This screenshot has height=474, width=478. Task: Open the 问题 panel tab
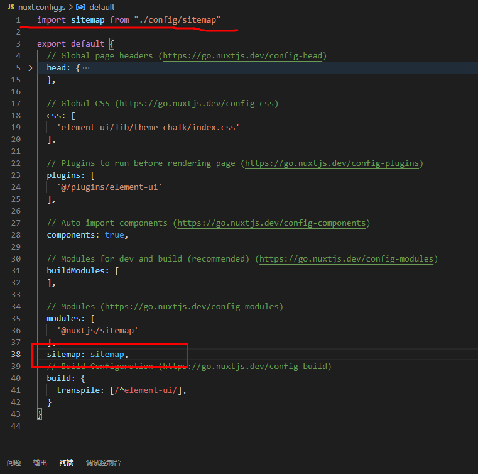pos(14,463)
